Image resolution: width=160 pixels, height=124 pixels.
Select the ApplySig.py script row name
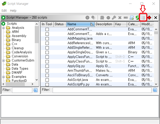tap(76, 66)
